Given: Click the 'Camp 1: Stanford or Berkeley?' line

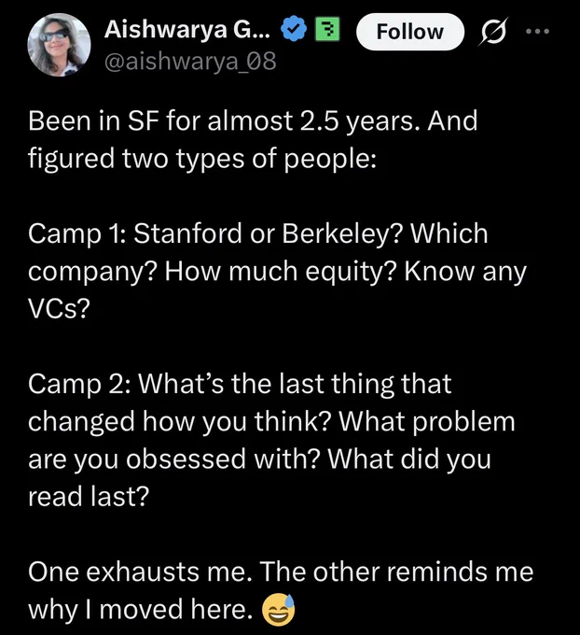Looking at the screenshot, I should (258, 233).
